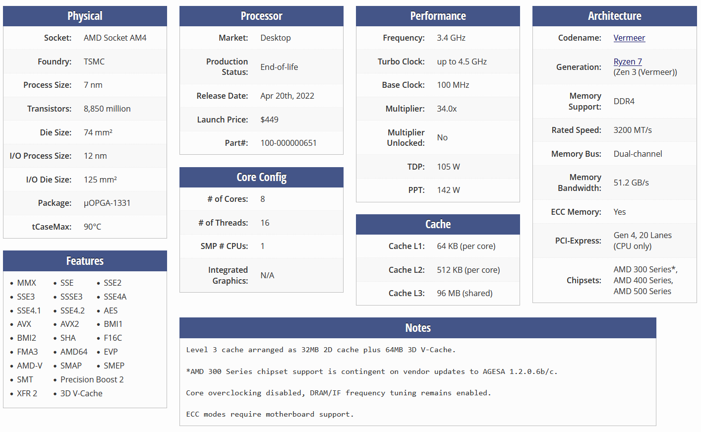Select the 7 nm process size value

coord(93,85)
